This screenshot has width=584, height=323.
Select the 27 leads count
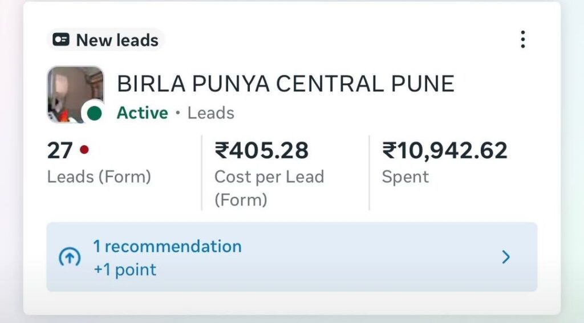[59, 151]
